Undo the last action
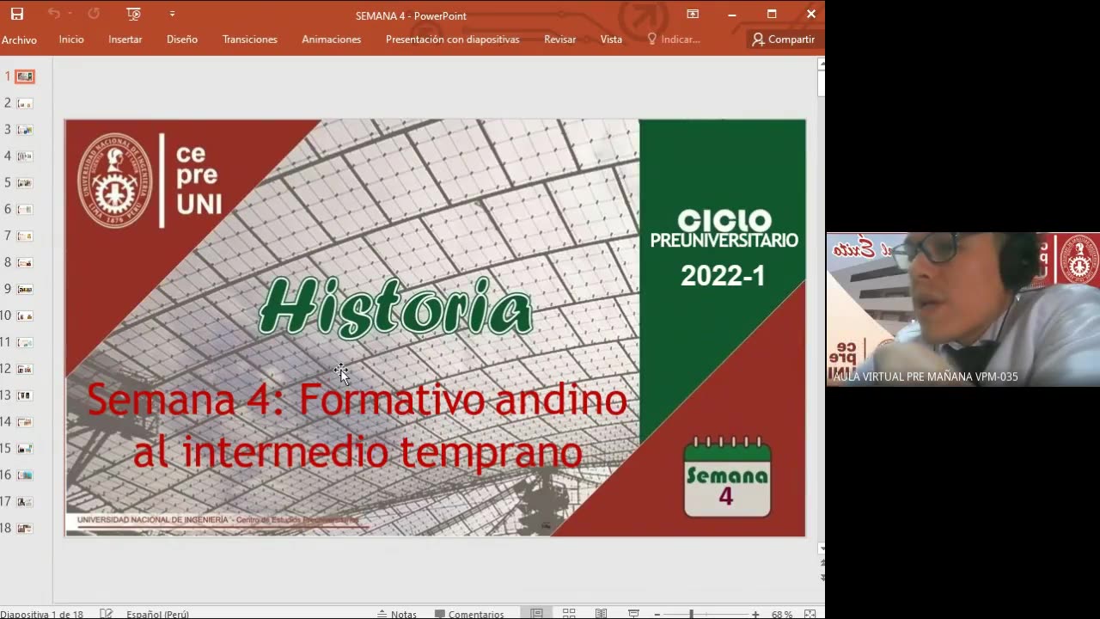The image size is (1100, 619). [53, 14]
